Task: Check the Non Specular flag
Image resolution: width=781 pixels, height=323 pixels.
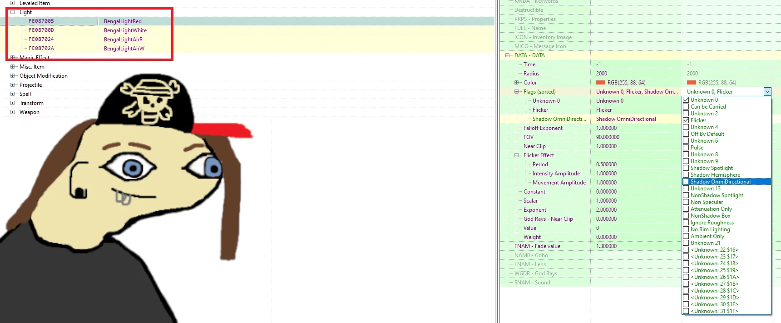Action: pyautogui.click(x=686, y=202)
